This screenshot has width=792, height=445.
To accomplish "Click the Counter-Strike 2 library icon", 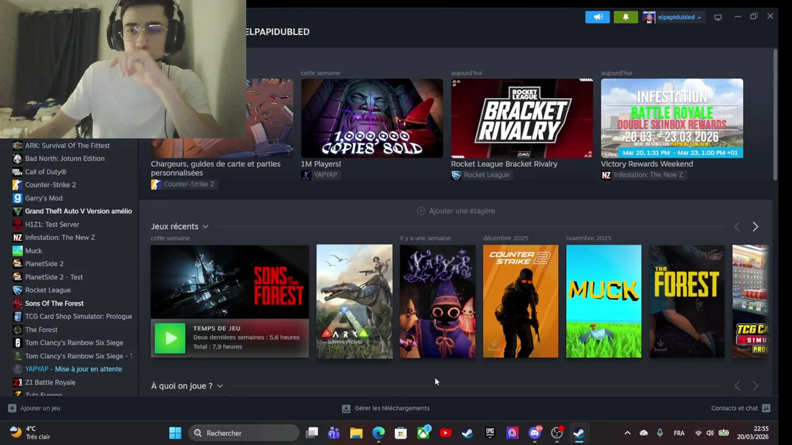I will 17,185.
